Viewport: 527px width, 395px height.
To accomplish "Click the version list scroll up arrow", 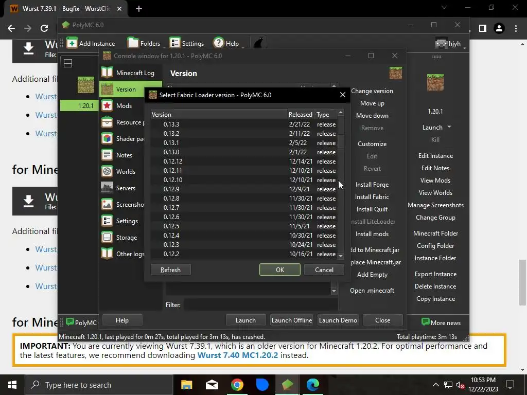I will click(341, 113).
